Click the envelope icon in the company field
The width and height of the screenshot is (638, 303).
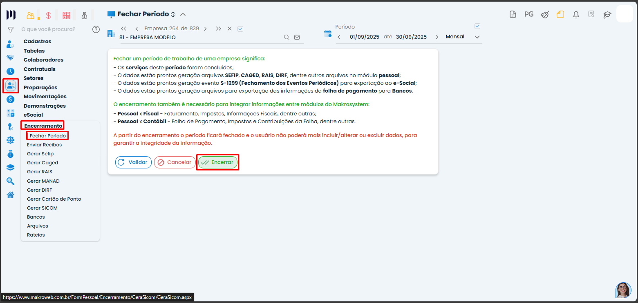[x=297, y=37]
